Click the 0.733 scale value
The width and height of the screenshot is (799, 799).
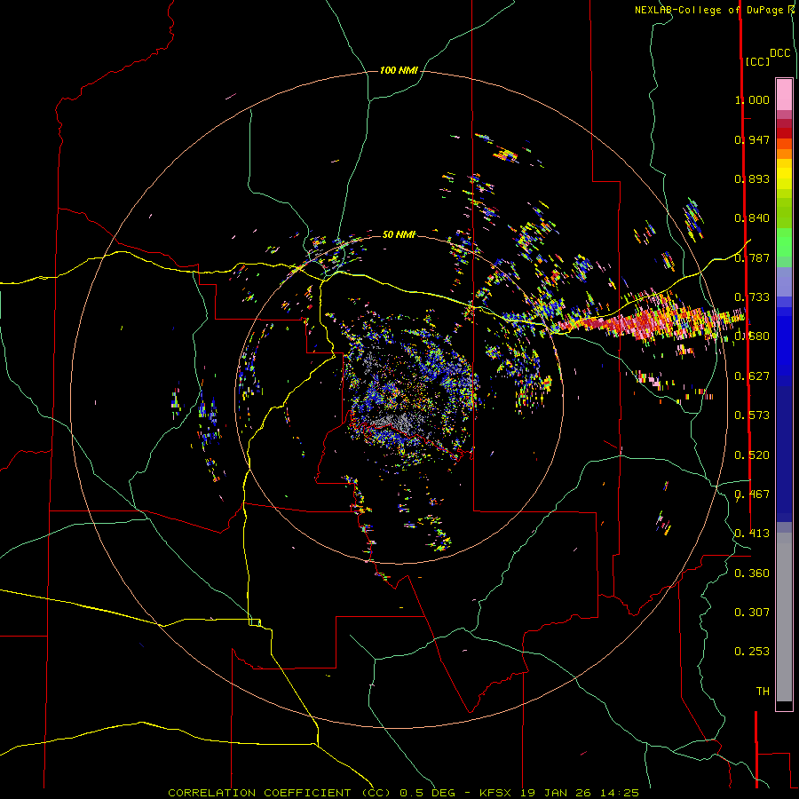coord(752,297)
